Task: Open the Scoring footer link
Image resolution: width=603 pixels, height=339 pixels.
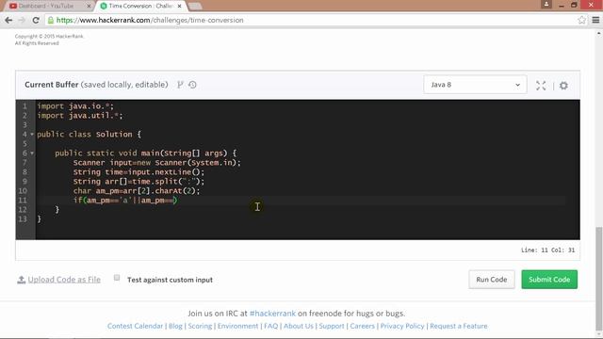Action: coord(200,326)
